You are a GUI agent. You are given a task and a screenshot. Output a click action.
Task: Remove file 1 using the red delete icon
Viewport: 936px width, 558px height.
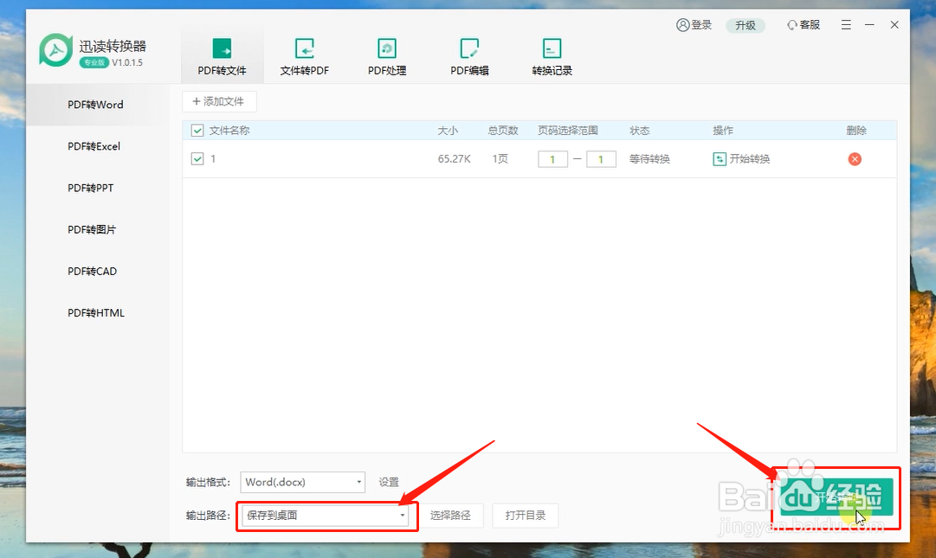[x=854, y=159]
